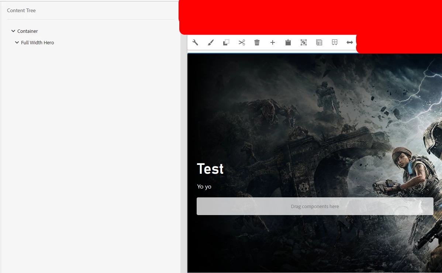Click the 'Test' hero heading
This screenshot has width=442, height=273.
click(x=210, y=169)
